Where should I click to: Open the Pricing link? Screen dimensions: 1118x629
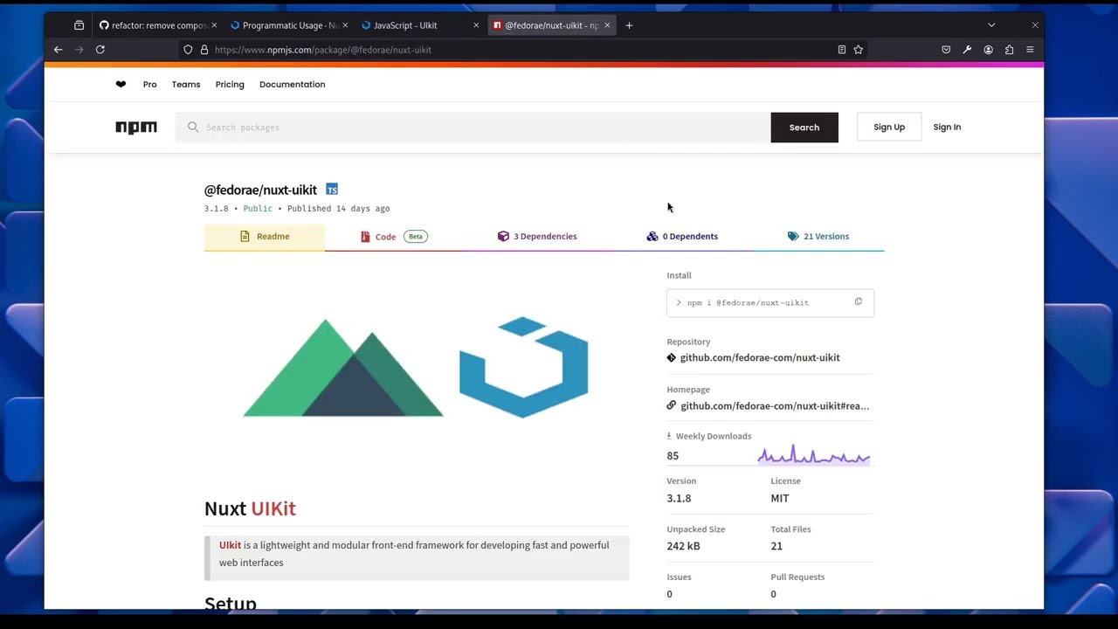[x=230, y=85]
